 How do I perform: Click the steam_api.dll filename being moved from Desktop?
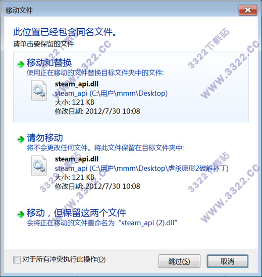click(x=77, y=84)
